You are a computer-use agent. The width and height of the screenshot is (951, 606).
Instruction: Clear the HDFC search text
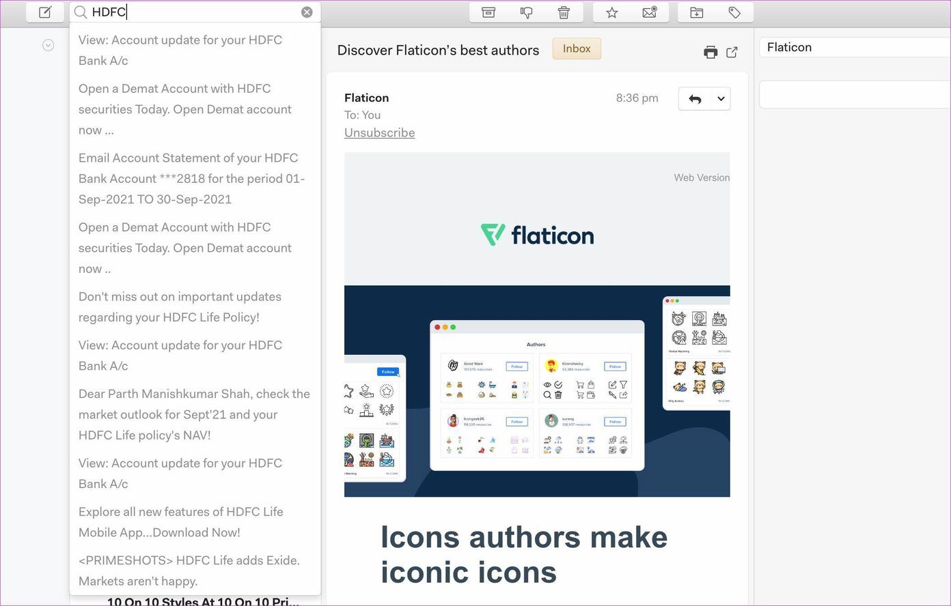pos(307,12)
